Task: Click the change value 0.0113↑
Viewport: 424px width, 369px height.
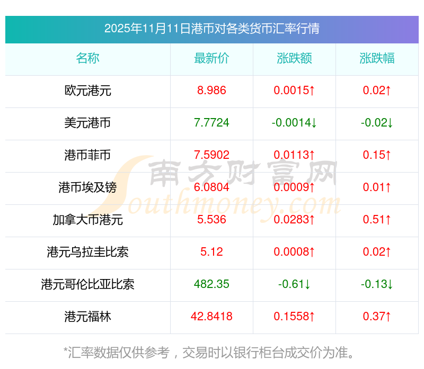Action: 294,155
